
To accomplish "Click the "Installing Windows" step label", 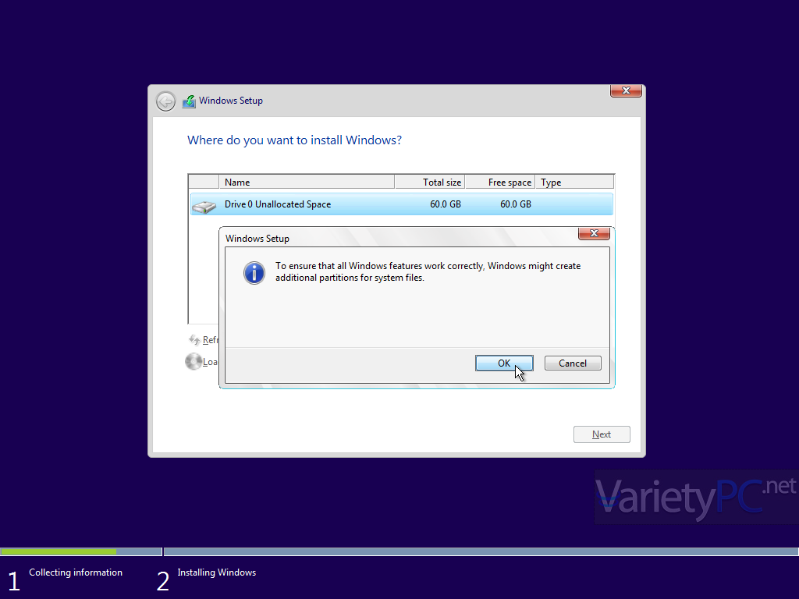I will point(217,572).
